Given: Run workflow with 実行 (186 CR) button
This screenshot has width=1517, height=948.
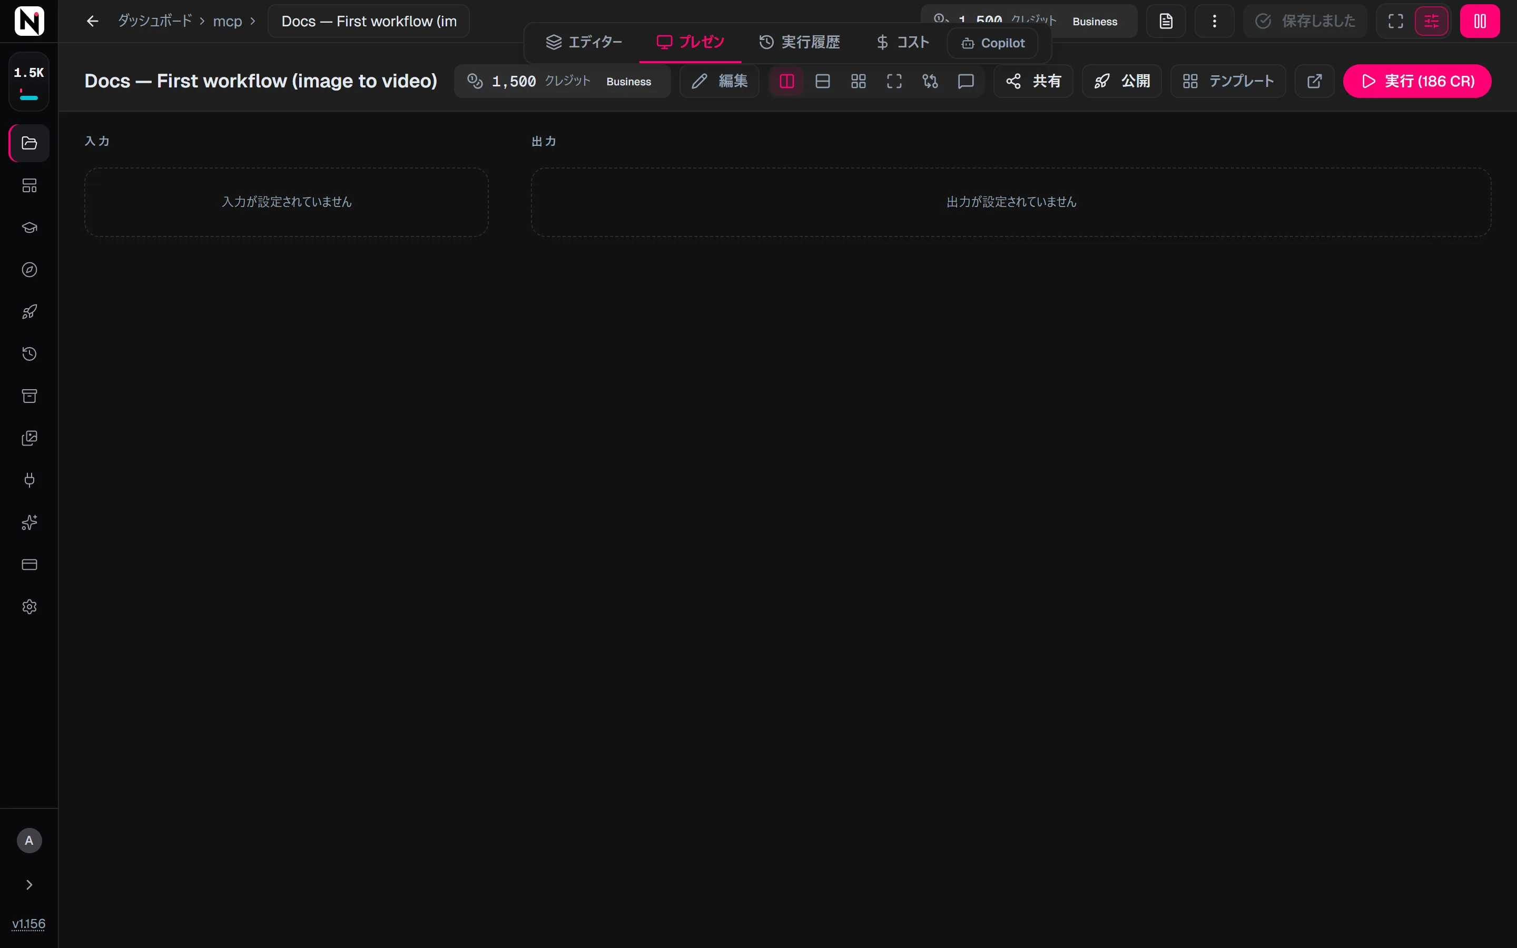Looking at the screenshot, I should [1417, 81].
